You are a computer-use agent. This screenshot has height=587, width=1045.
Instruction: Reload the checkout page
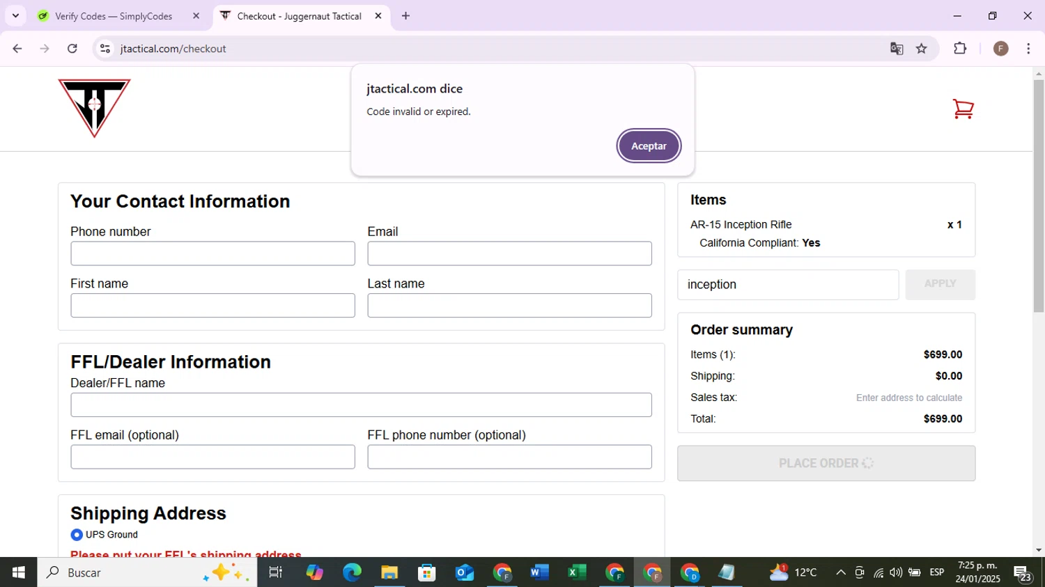[72, 49]
